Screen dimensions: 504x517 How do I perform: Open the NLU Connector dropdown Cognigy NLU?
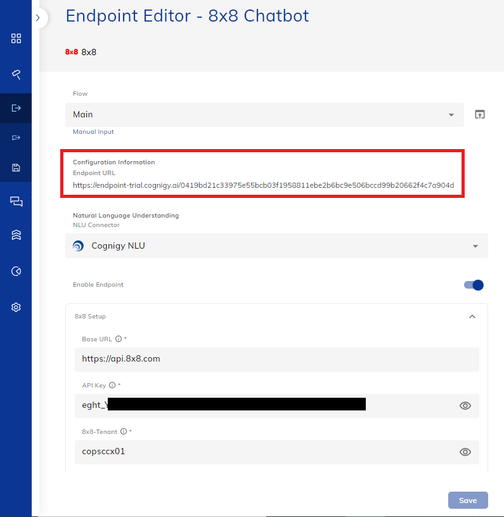tap(276, 246)
